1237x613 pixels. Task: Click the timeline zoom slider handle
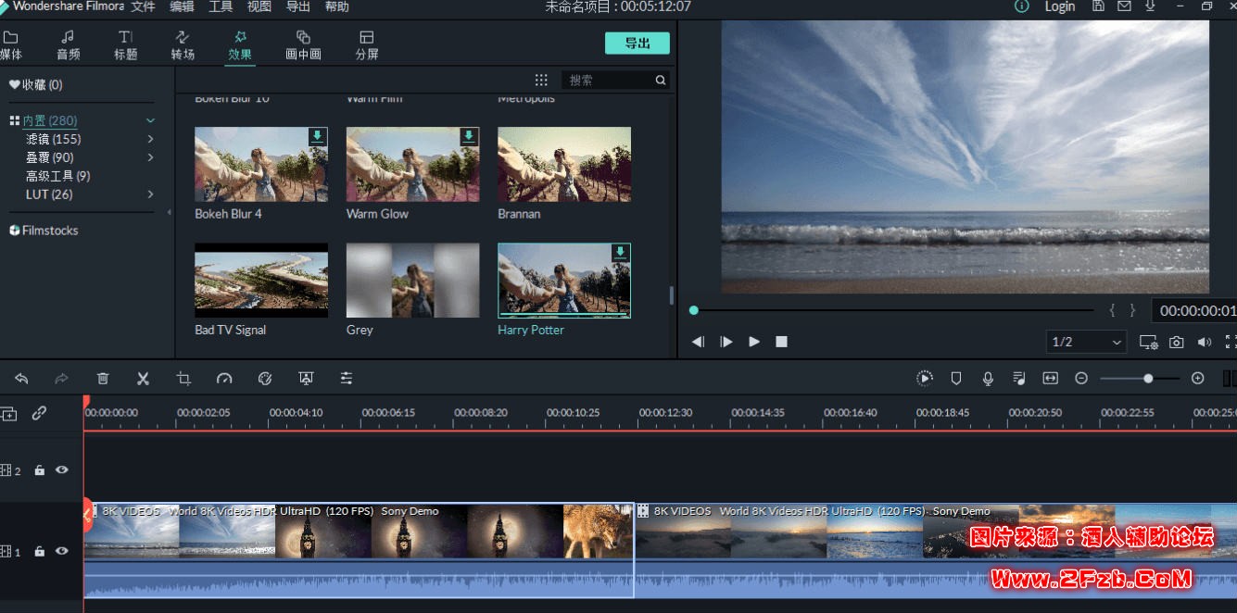click(1148, 378)
